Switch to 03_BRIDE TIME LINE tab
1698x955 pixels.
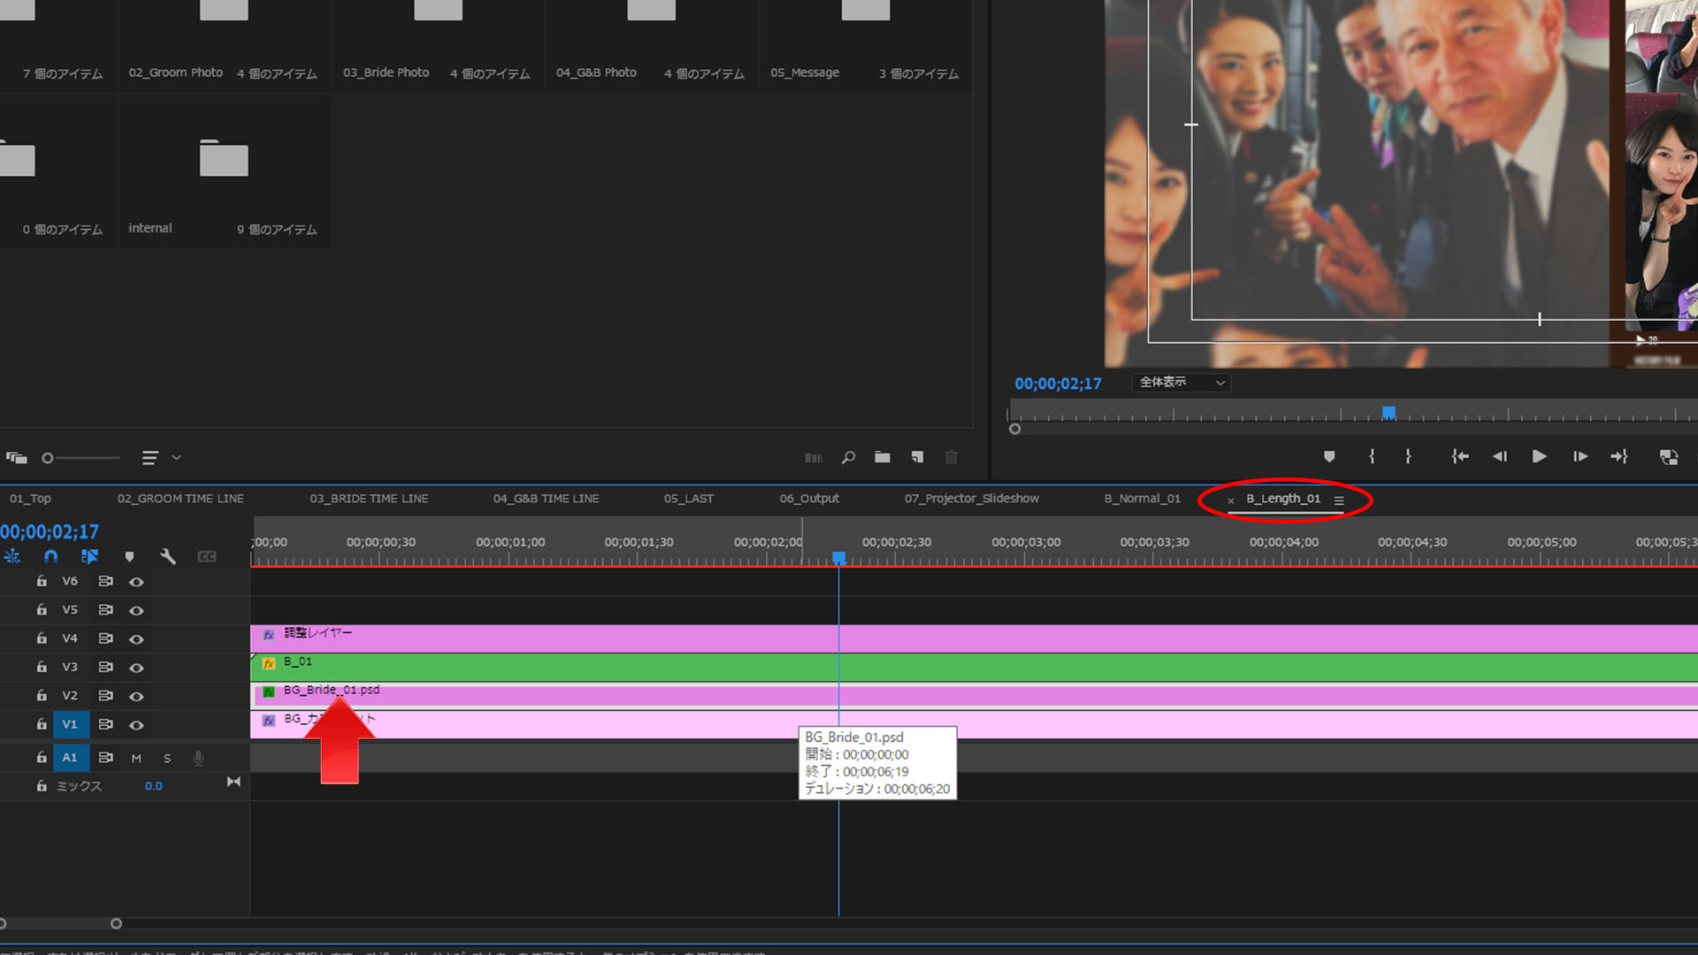[369, 499]
